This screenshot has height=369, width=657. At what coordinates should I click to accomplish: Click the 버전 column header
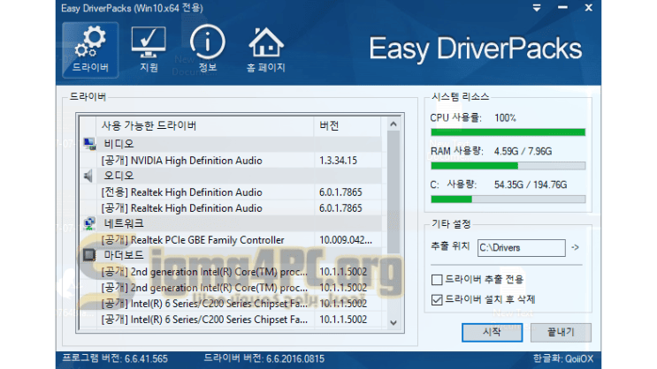(x=348, y=125)
